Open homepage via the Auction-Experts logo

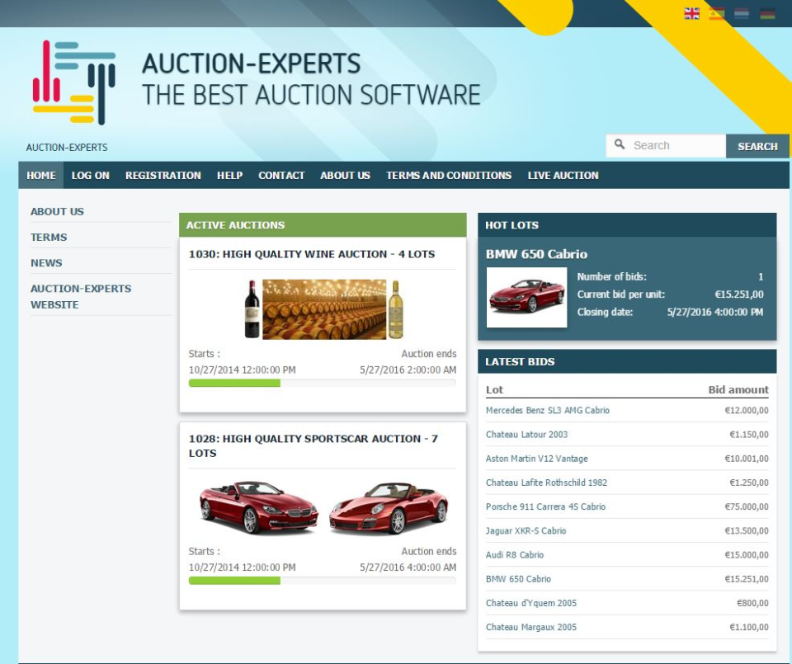point(74,74)
